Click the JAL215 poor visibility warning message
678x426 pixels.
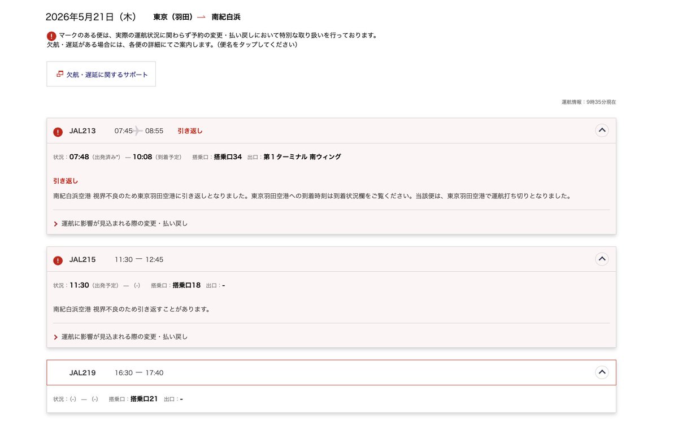pyautogui.click(x=132, y=310)
